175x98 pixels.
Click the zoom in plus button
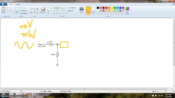173,91
